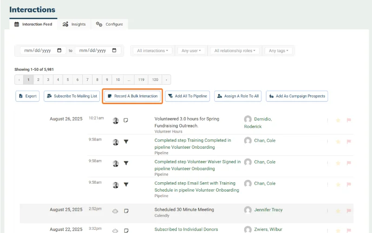Expand the All relationship roles dropdown

pos(235,51)
